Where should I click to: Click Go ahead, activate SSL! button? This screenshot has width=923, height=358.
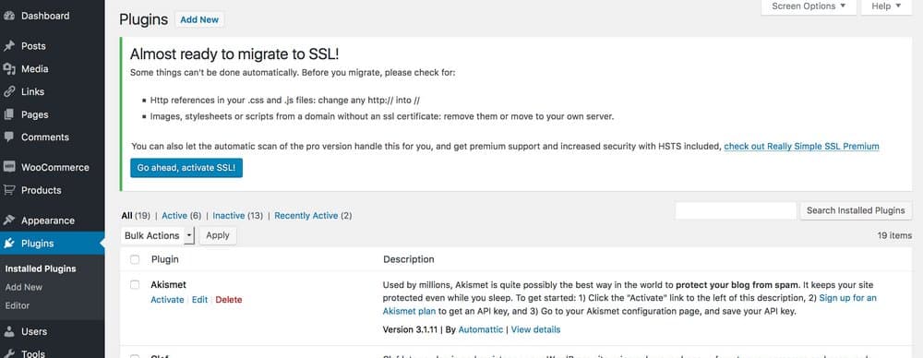pos(186,168)
